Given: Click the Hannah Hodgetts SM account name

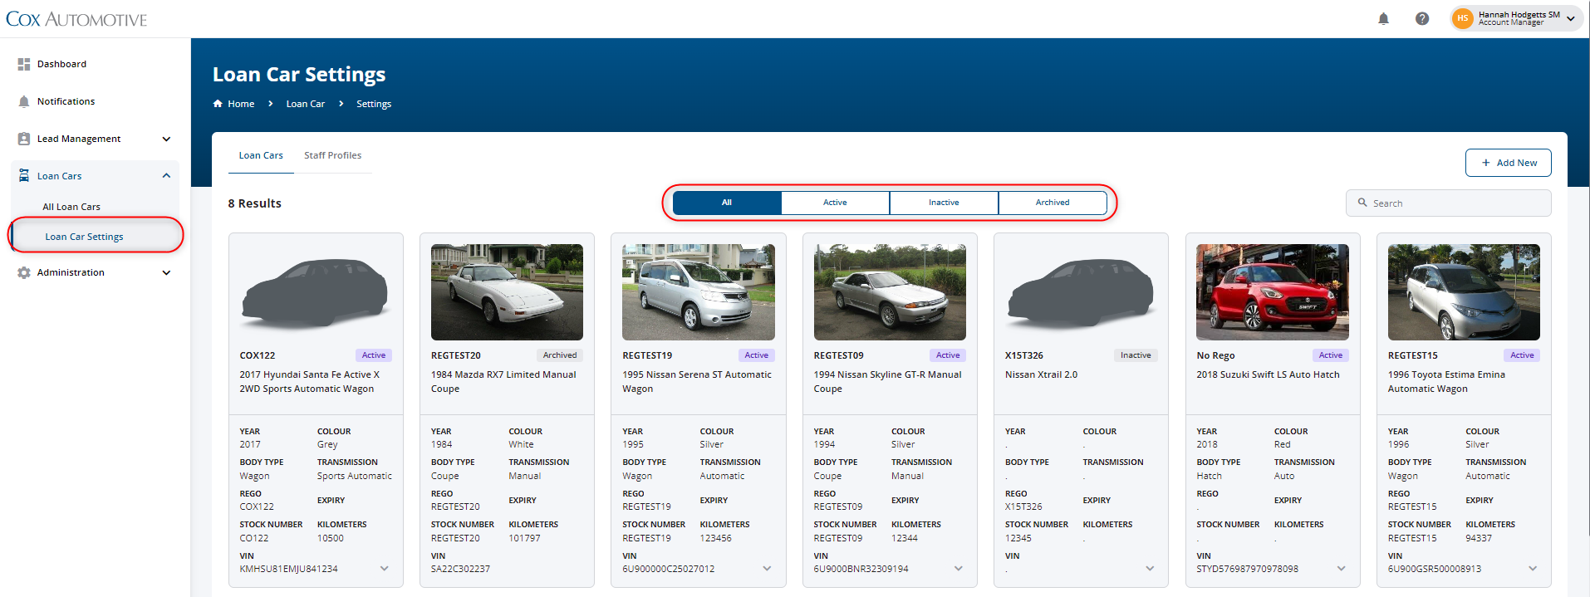Looking at the screenshot, I should pyautogui.click(x=1519, y=15).
